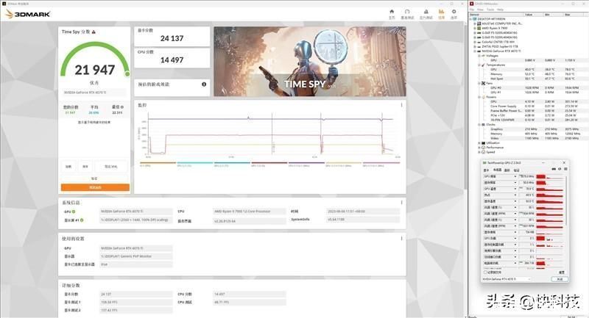Click the warning icon beside Time Spy score title

(x=94, y=32)
